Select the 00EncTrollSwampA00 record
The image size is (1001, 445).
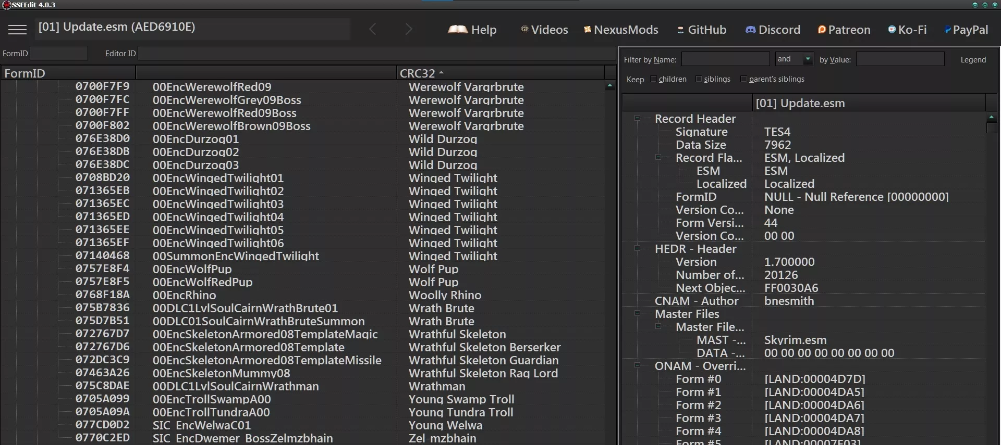(x=212, y=399)
